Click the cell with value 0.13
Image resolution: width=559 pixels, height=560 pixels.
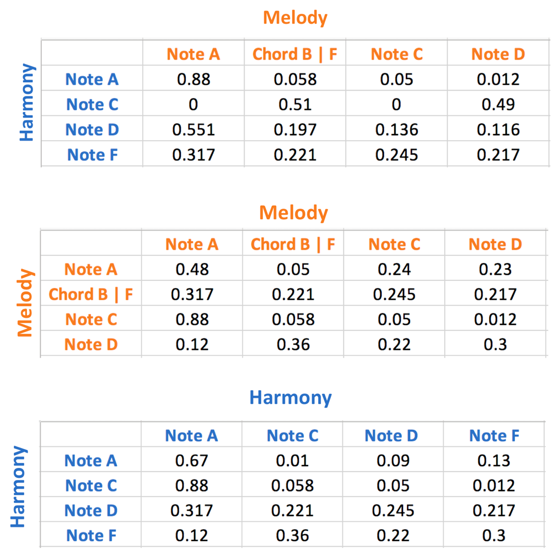pyautogui.click(x=494, y=460)
